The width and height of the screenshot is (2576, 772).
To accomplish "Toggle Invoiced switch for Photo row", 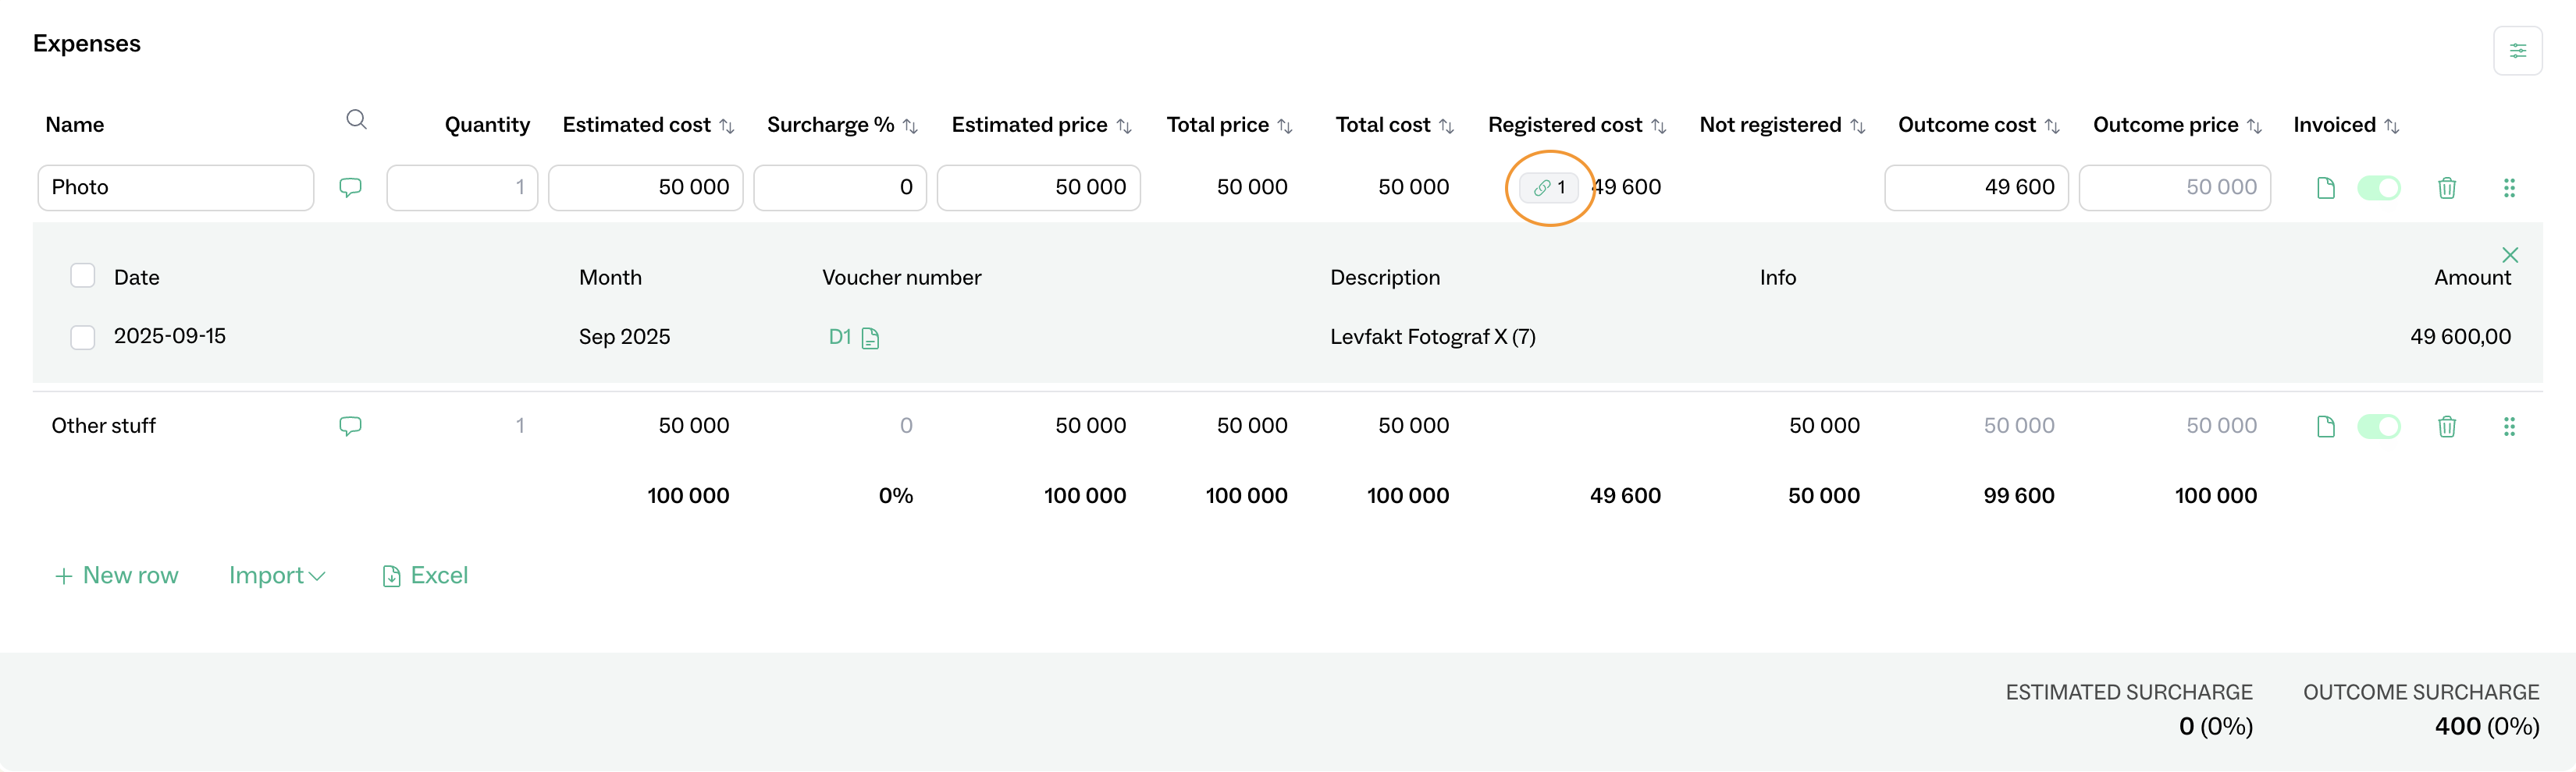I will click(2378, 188).
